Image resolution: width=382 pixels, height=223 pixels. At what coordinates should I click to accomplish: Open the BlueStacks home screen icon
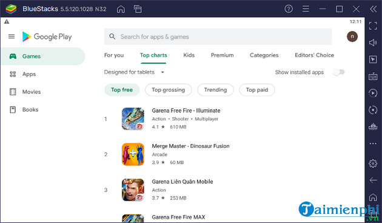point(121,9)
